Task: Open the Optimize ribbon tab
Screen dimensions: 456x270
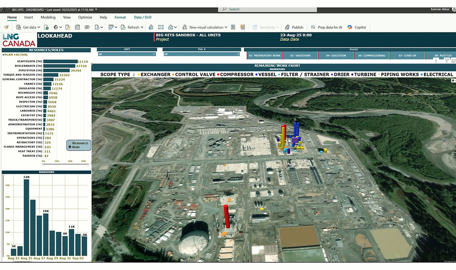Action: [85, 17]
